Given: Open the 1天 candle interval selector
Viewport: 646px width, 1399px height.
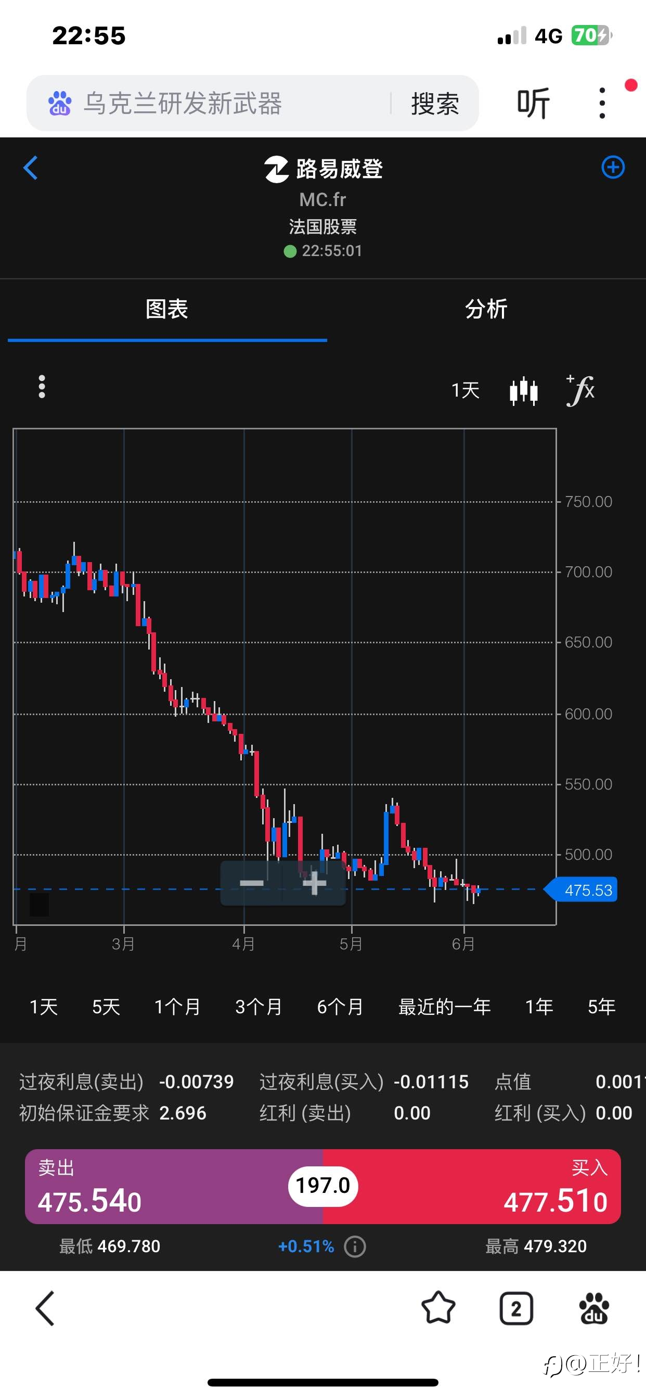Looking at the screenshot, I should pyautogui.click(x=465, y=390).
